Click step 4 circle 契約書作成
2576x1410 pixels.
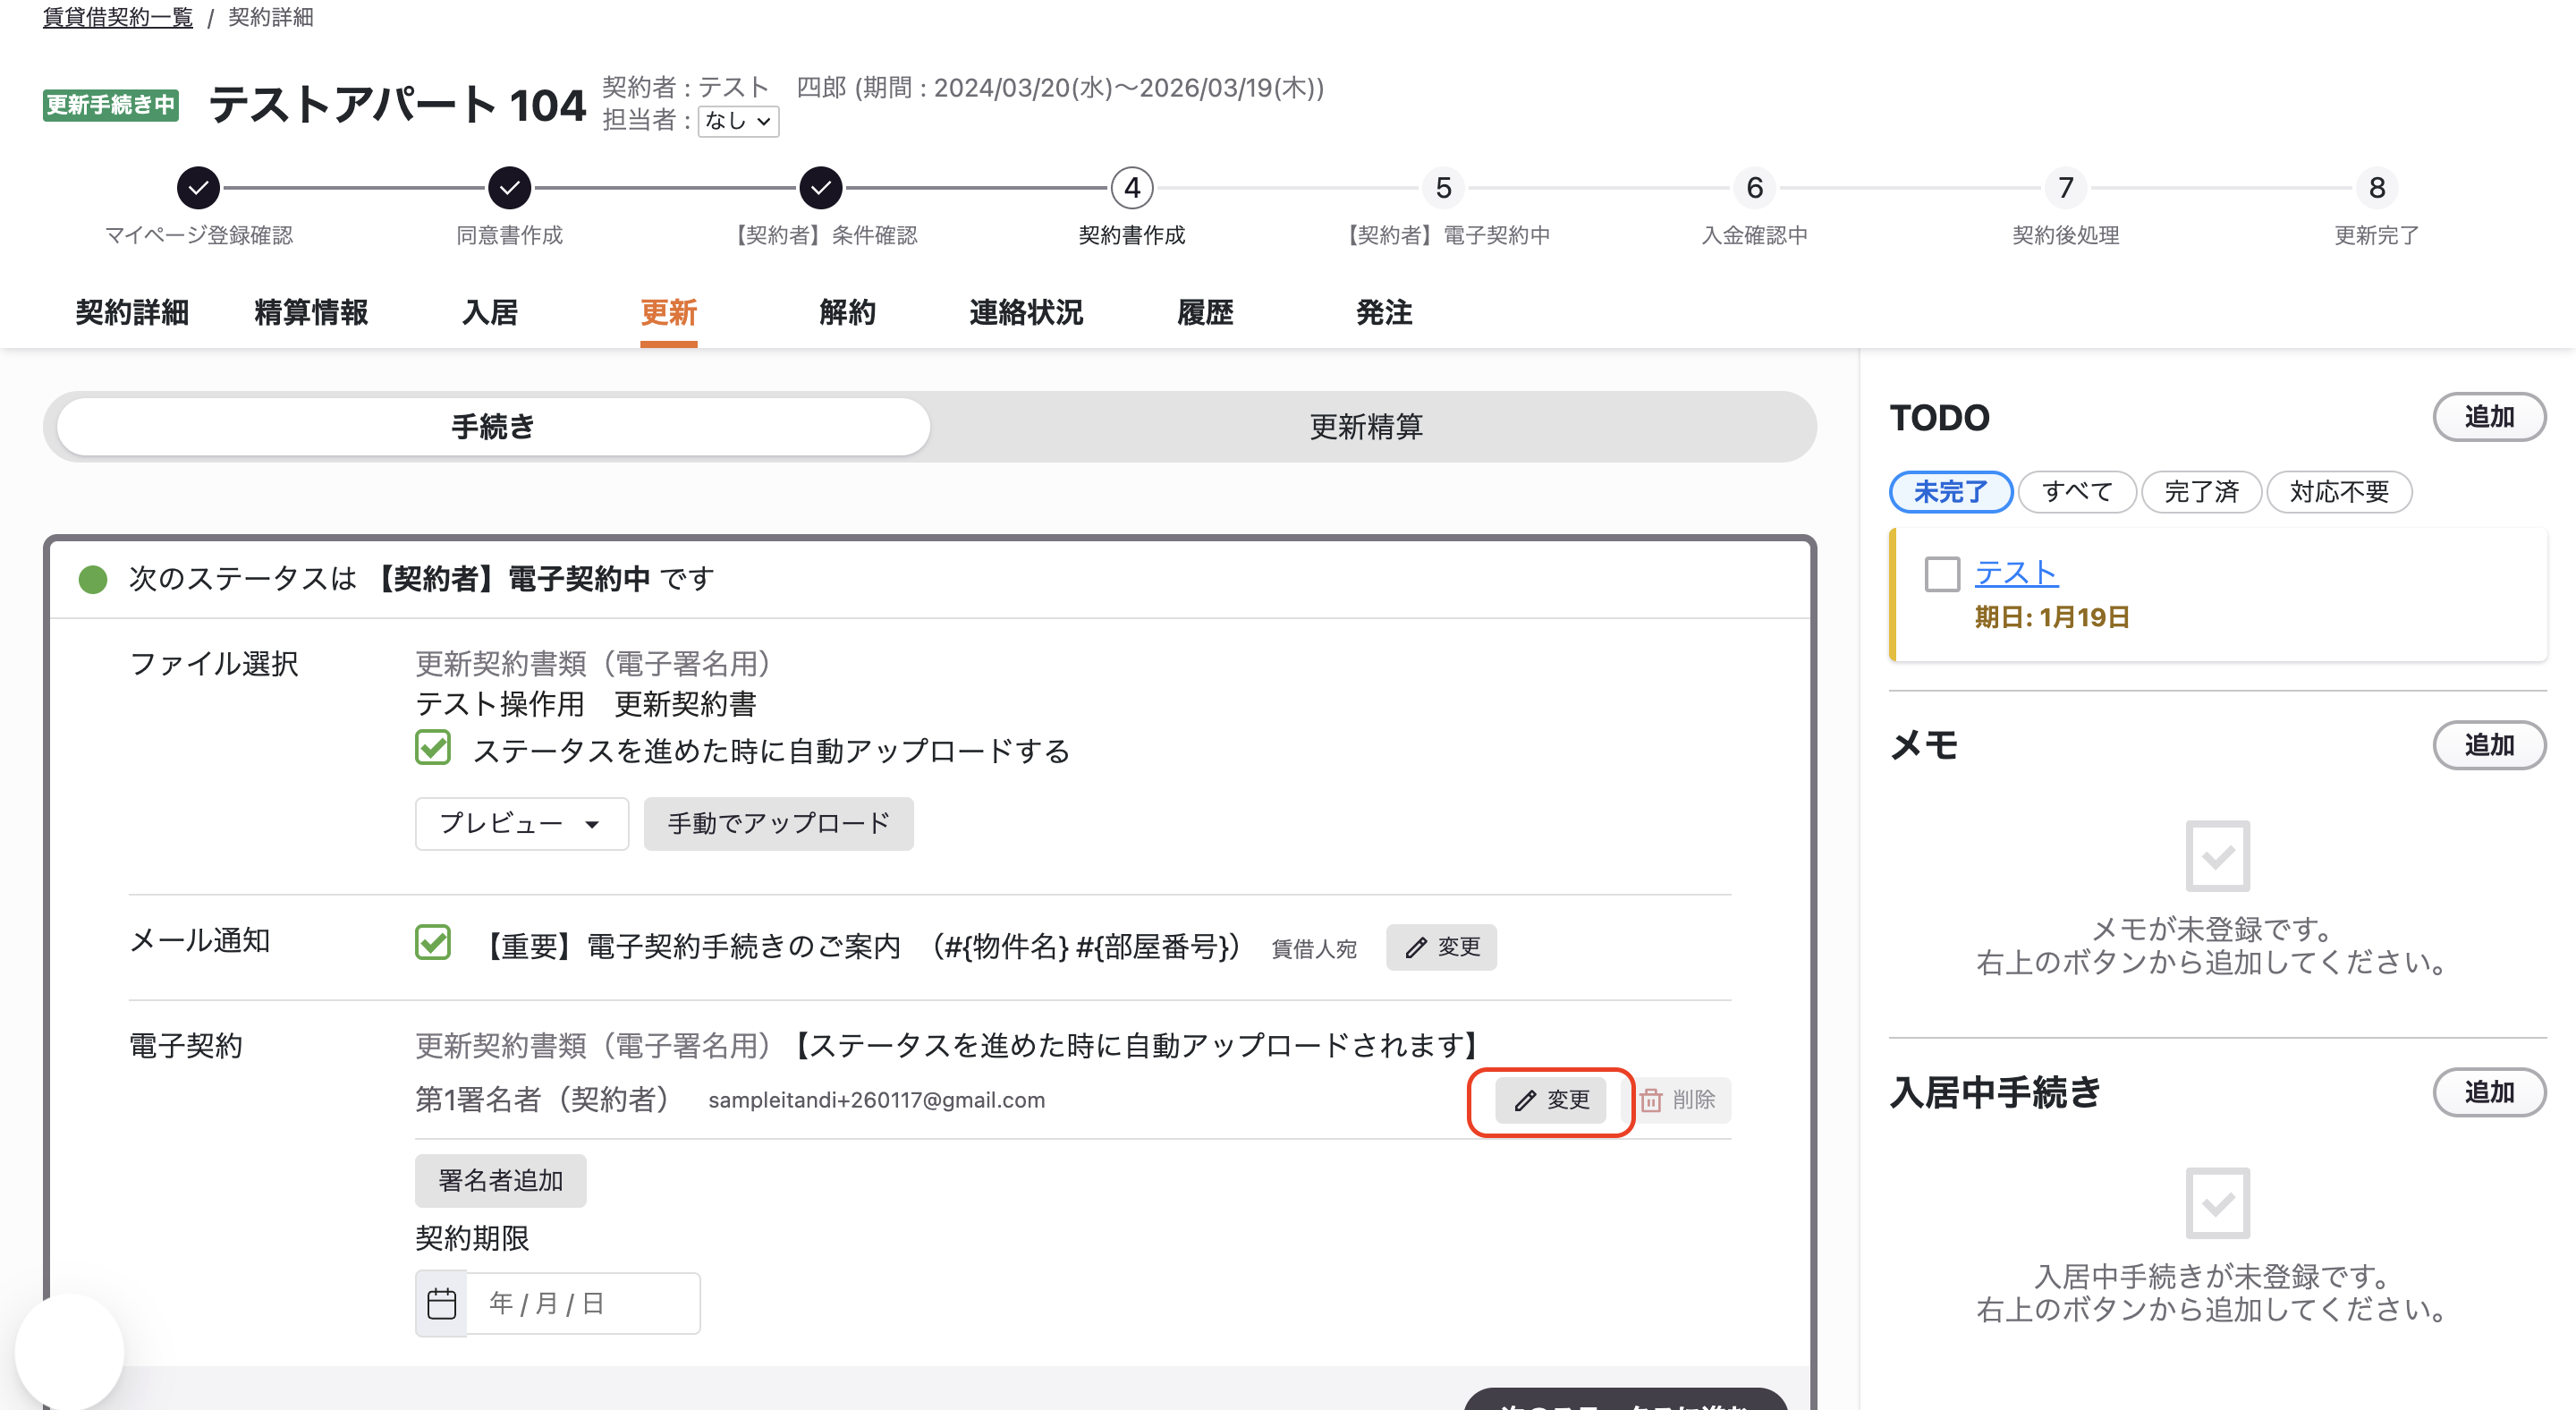tap(1132, 187)
